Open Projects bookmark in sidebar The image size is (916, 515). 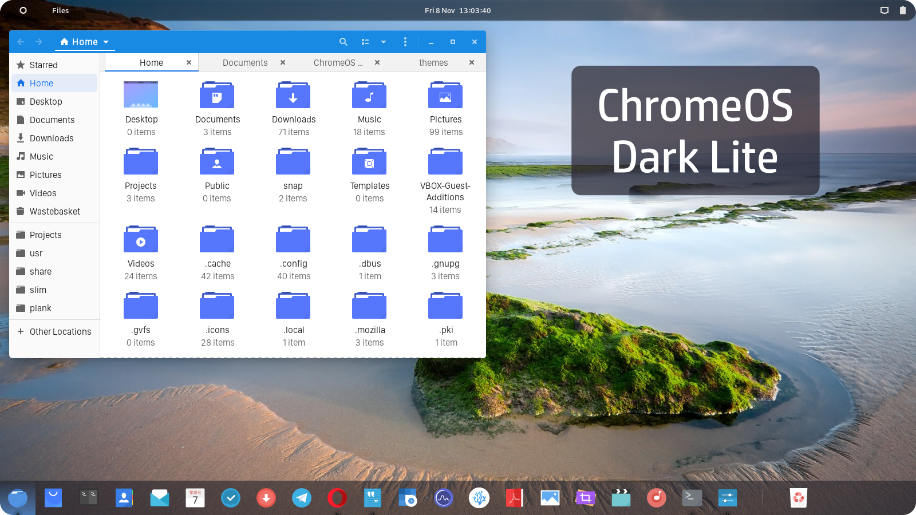(x=54, y=235)
